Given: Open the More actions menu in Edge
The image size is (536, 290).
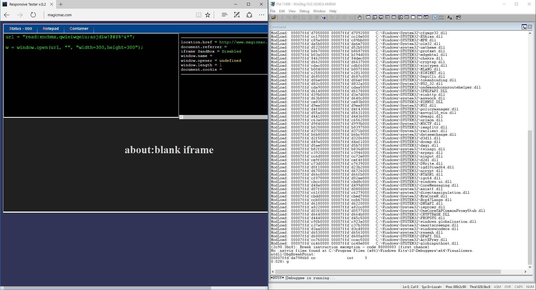Looking at the screenshot, I should coord(261,15).
